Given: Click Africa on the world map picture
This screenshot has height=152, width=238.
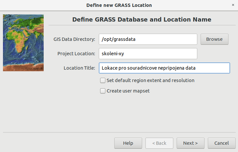Looking at the screenshot, I should (x=16, y=40).
